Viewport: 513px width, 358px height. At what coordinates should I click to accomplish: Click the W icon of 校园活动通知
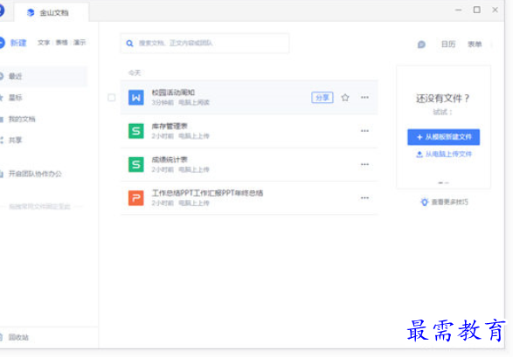pyautogui.click(x=135, y=98)
